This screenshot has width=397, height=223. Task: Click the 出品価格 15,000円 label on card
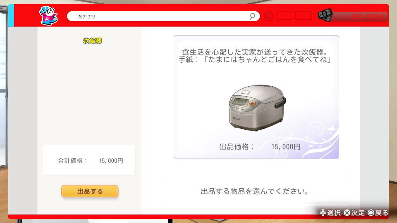click(x=260, y=147)
